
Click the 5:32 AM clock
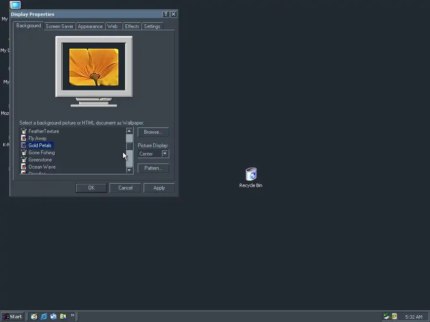tap(414, 317)
